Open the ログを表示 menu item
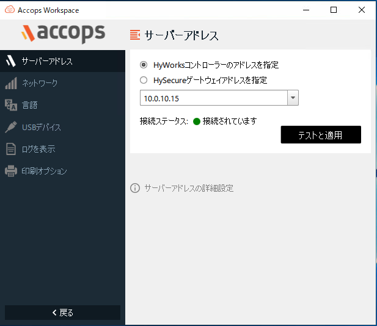 [62, 149]
